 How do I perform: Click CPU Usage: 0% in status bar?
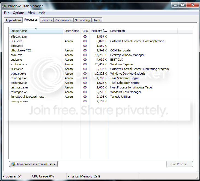(43, 176)
